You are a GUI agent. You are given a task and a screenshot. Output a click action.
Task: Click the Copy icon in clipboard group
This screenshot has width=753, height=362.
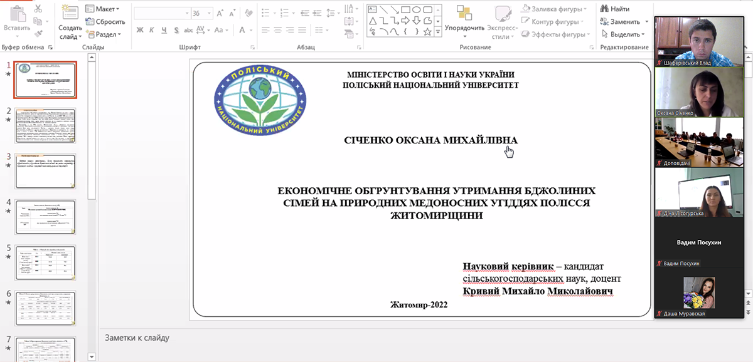click(x=38, y=21)
